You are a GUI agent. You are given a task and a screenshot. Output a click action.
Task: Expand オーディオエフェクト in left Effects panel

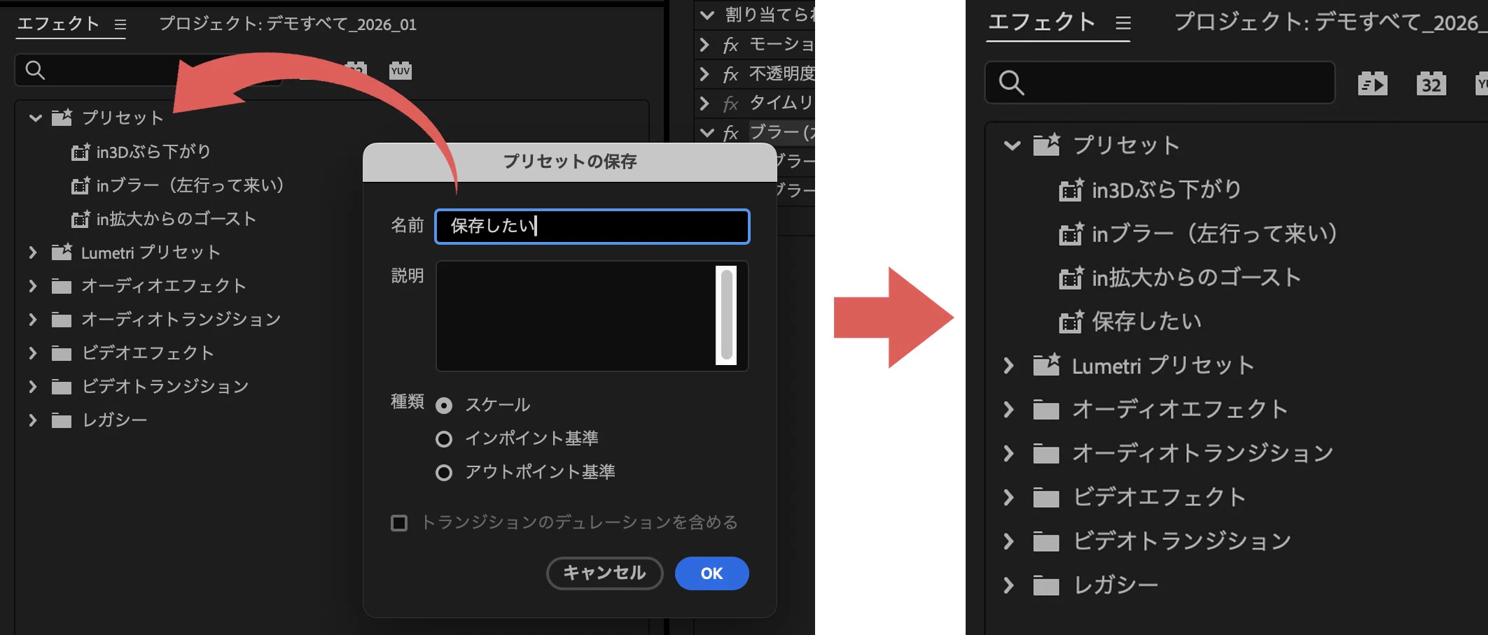[32, 286]
